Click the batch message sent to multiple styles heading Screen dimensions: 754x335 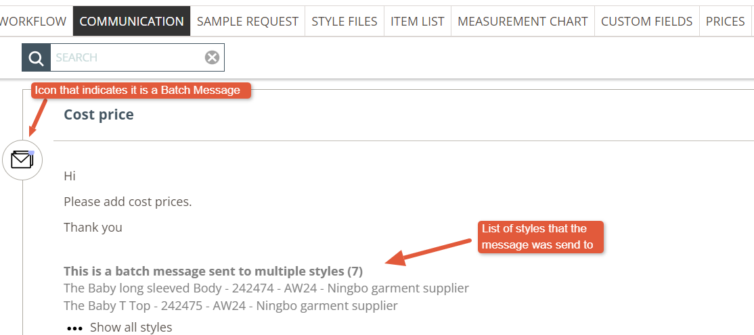213,272
